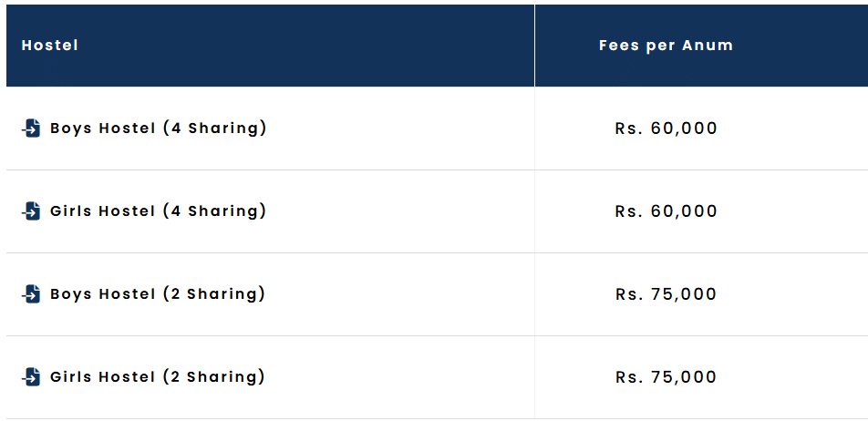Click '(4 Sharing)' text in the Girls Hostel row

(x=215, y=211)
